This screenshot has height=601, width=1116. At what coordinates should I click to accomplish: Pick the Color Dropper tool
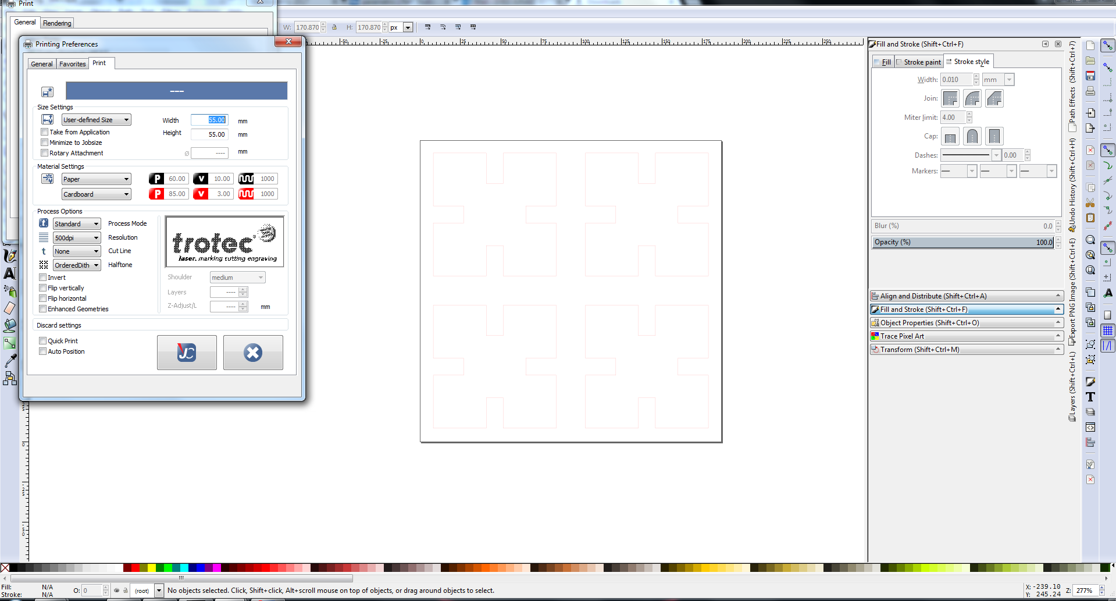10,361
